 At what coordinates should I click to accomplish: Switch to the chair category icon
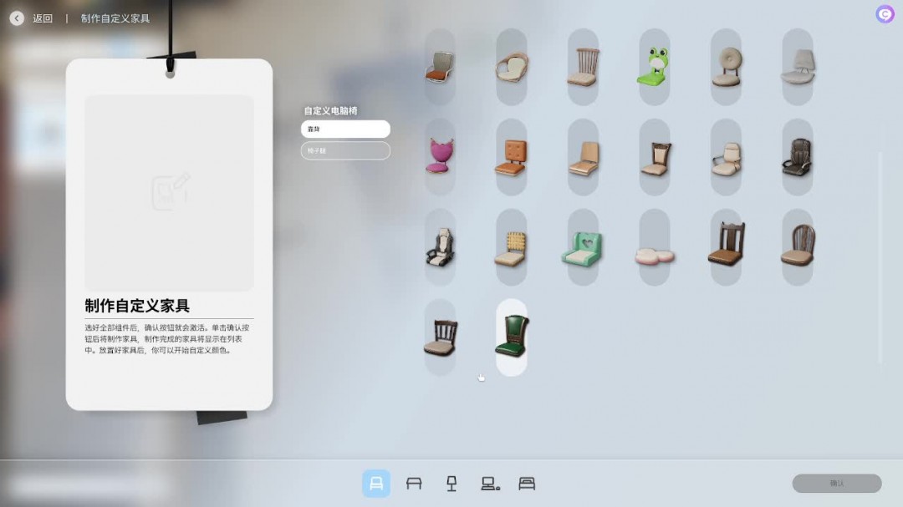point(376,484)
